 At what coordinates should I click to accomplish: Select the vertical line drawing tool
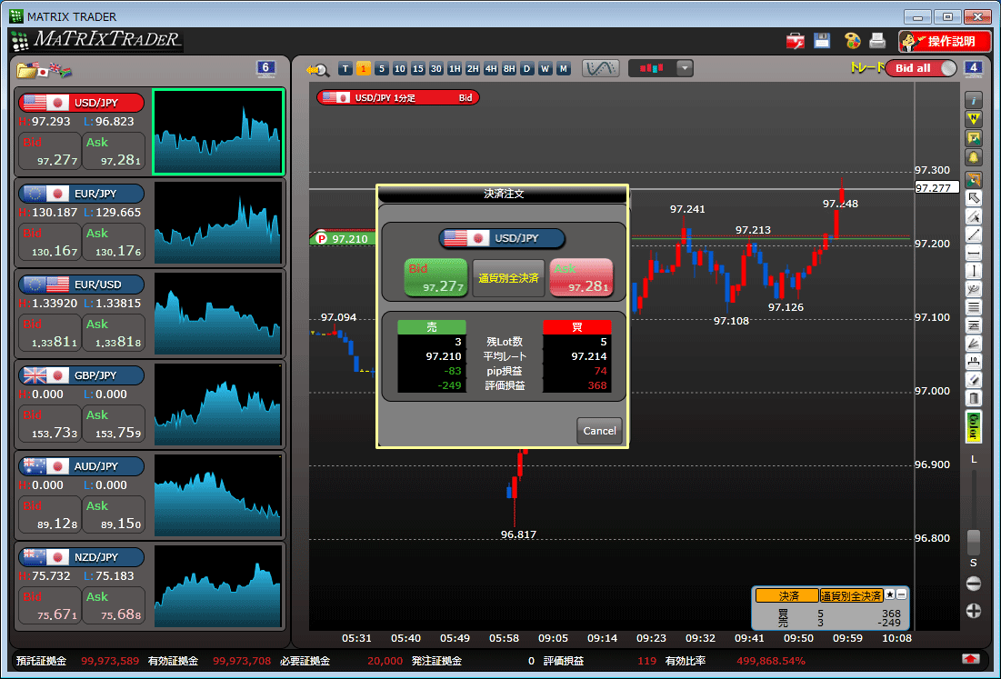coord(974,271)
